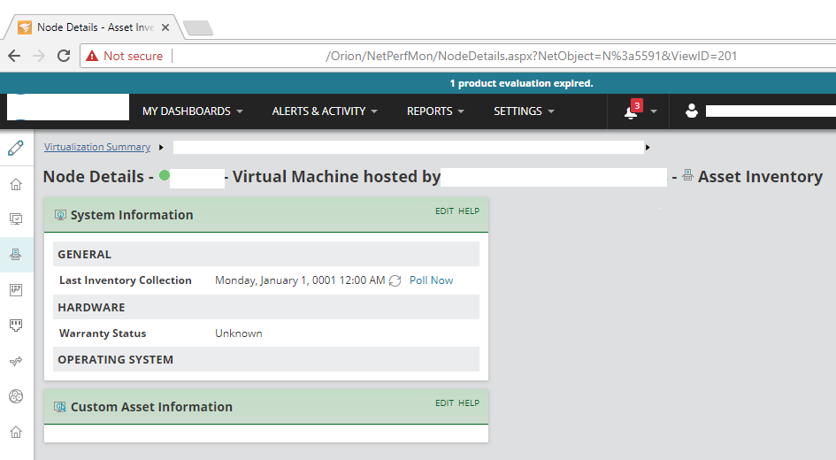Click the network port sidebar icon
This screenshot has width=836, height=460.
point(16,326)
